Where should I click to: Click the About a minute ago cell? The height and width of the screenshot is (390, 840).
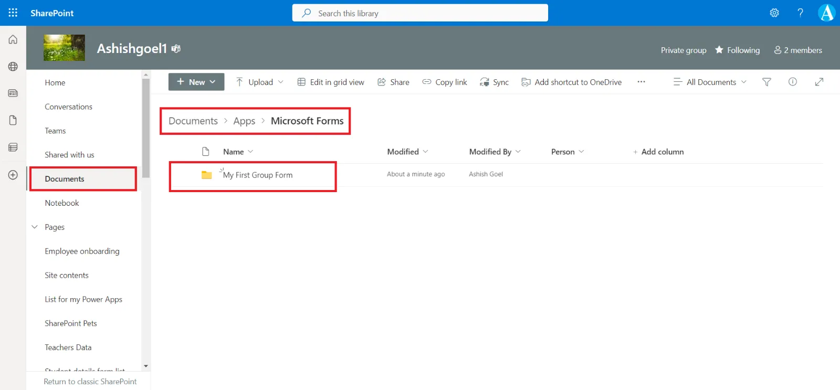click(x=416, y=174)
